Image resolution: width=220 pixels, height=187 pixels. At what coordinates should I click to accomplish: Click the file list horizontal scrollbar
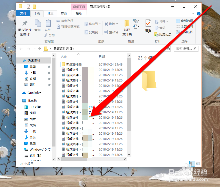(x=75, y=159)
